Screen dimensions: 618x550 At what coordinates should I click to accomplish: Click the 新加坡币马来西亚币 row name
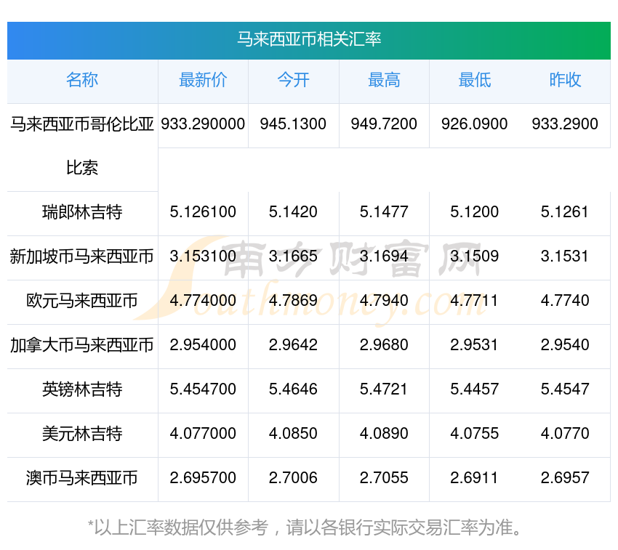point(82,256)
